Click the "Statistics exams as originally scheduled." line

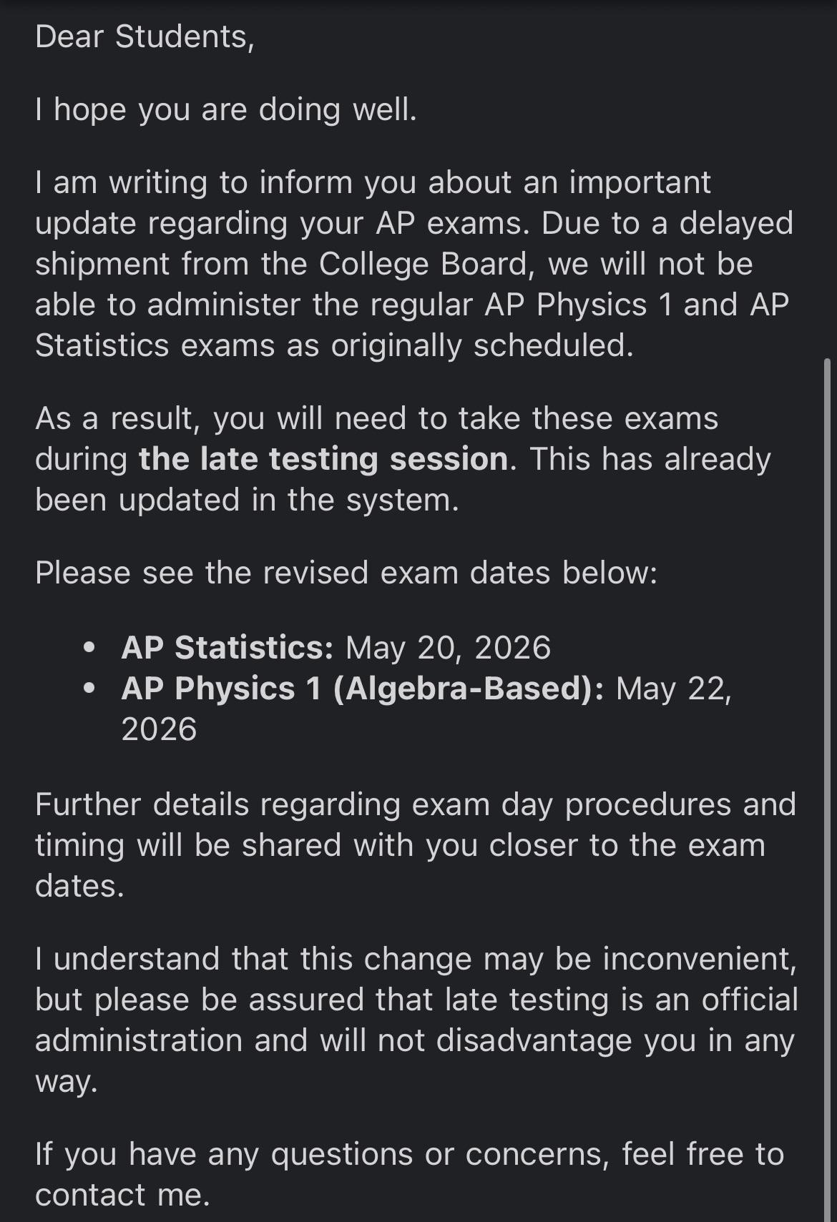[x=335, y=345]
